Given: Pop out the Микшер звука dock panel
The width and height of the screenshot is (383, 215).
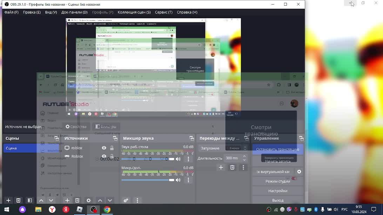Looking at the screenshot, I should coord(191,138).
